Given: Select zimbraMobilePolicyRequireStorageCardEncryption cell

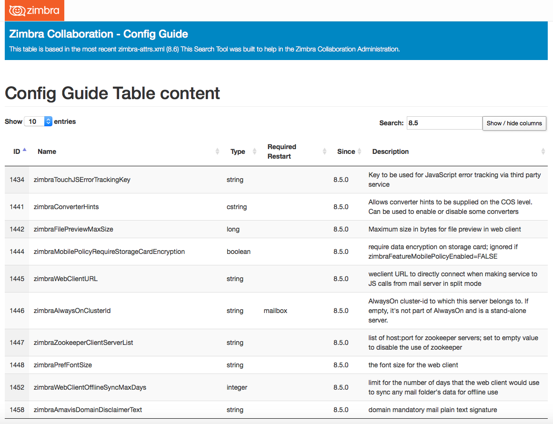Looking at the screenshot, I should (x=125, y=252).
